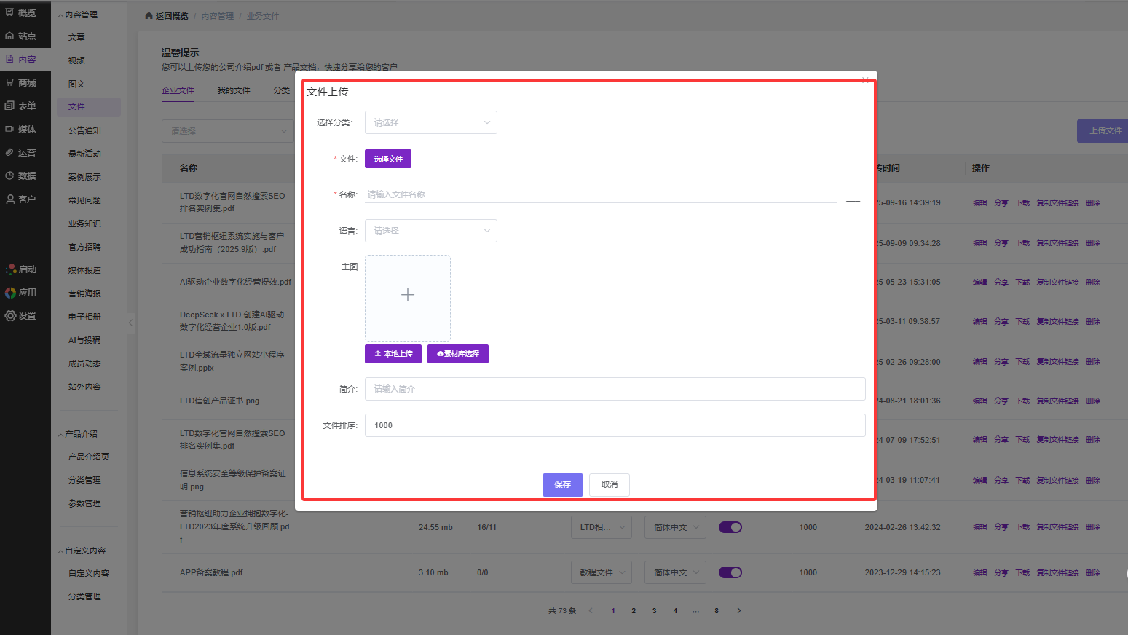Open the 参数管理 menu item

coord(84,503)
